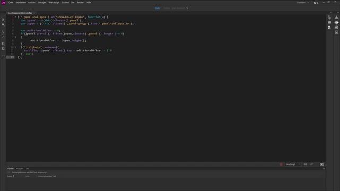Click the Open Documents toolbar icon
Image resolution: width=340 pixels, height=191 pixels.
[x=3, y=20]
